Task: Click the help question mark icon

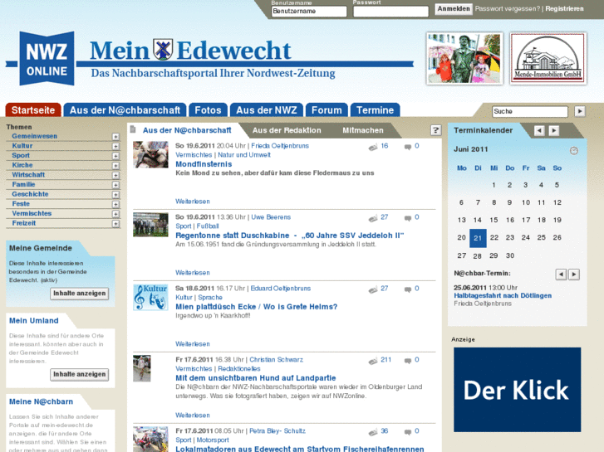Action: (x=435, y=130)
